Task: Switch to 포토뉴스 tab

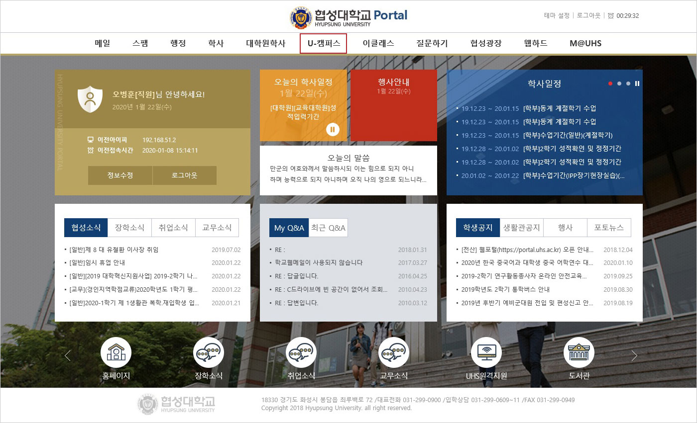Action: pos(609,228)
